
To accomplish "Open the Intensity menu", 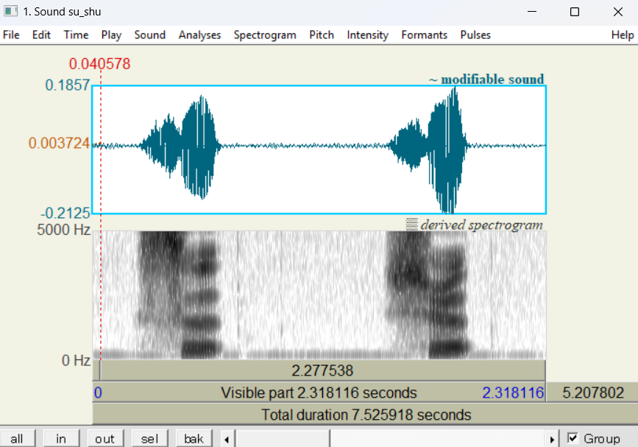I will click(367, 35).
